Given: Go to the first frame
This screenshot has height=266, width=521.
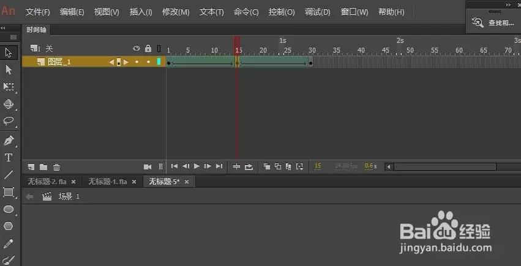Looking at the screenshot, I should (x=174, y=166).
